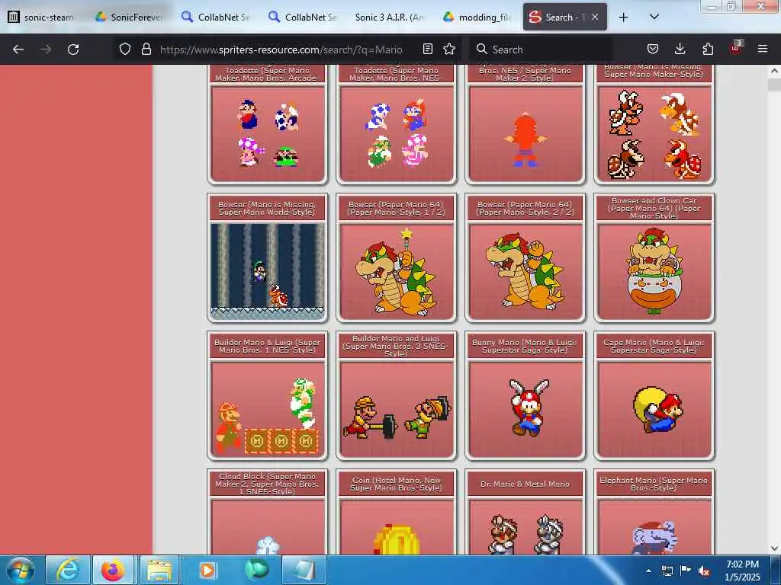Image resolution: width=781 pixels, height=585 pixels.
Task: Open the notepad-like taskbar app
Action: pyautogui.click(x=304, y=570)
